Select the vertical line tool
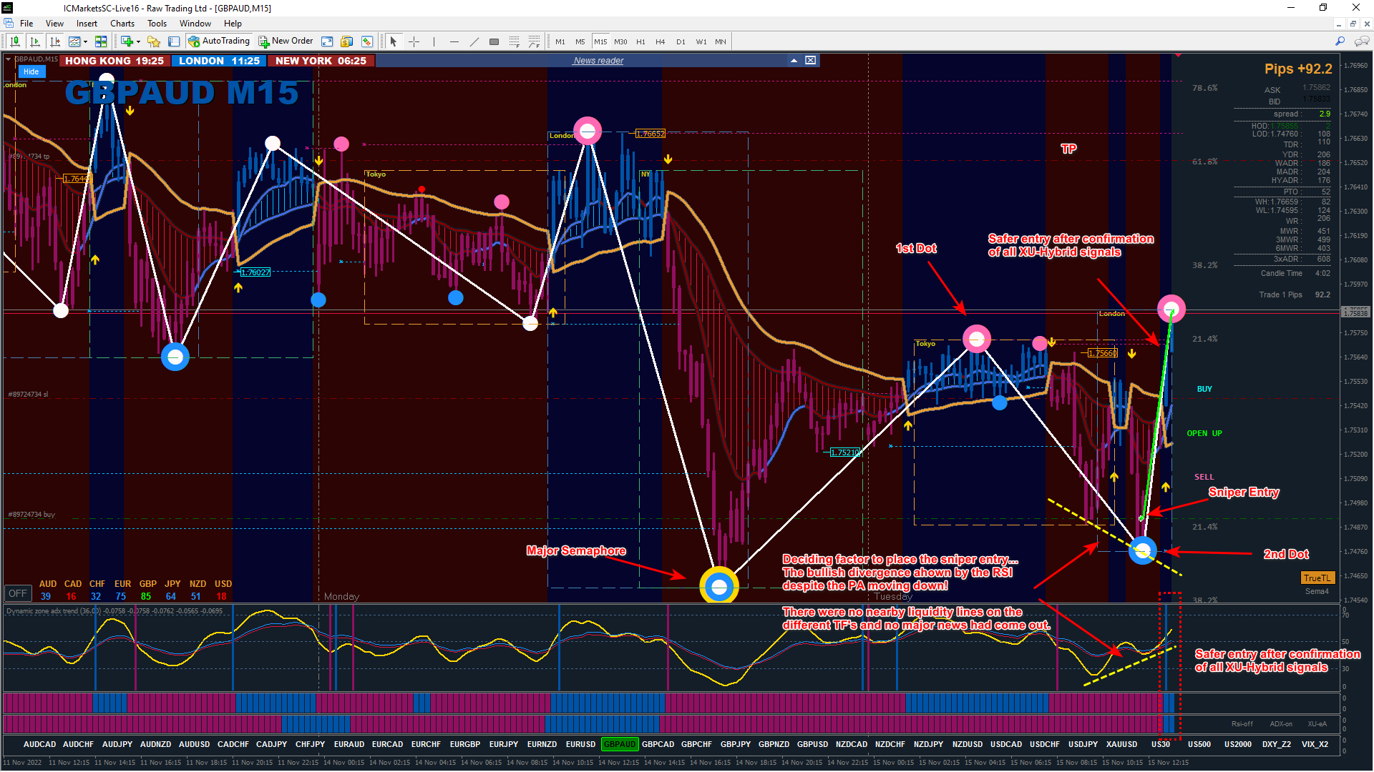The height and width of the screenshot is (772, 1374). point(434,41)
